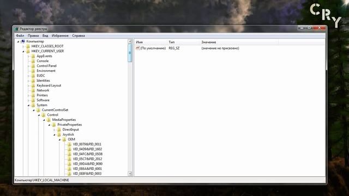349x196 pixels.
Task: Click the tree scrollbar down arrow
Action: (130, 174)
